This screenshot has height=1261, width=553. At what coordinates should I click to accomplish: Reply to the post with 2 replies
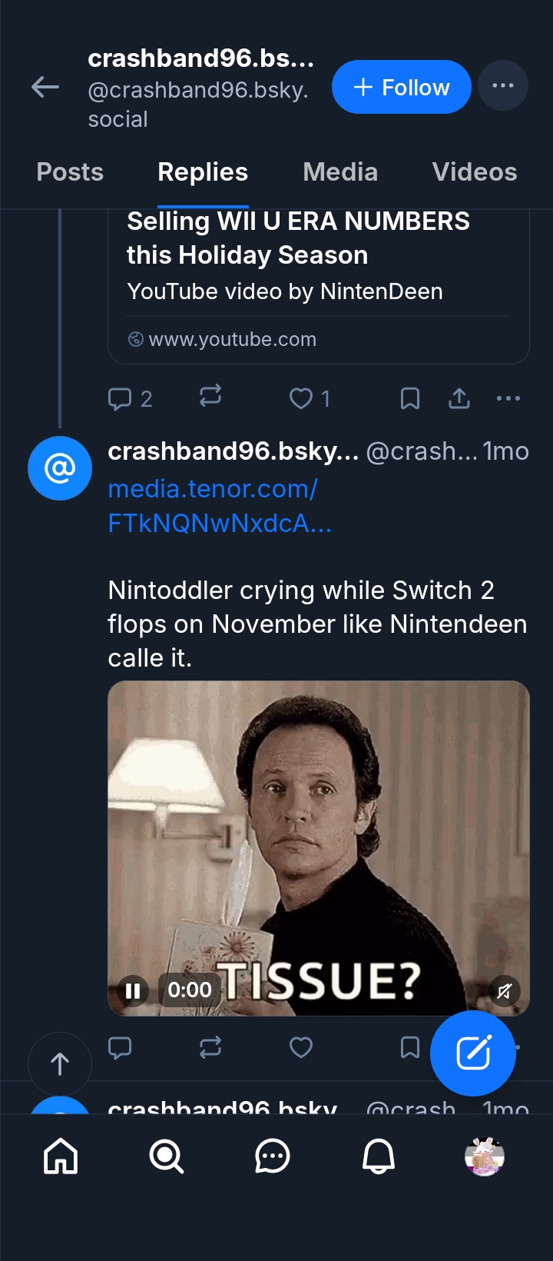[x=121, y=398]
